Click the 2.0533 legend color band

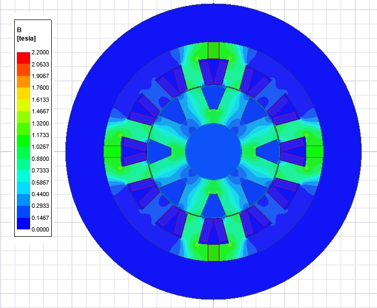[23, 70]
